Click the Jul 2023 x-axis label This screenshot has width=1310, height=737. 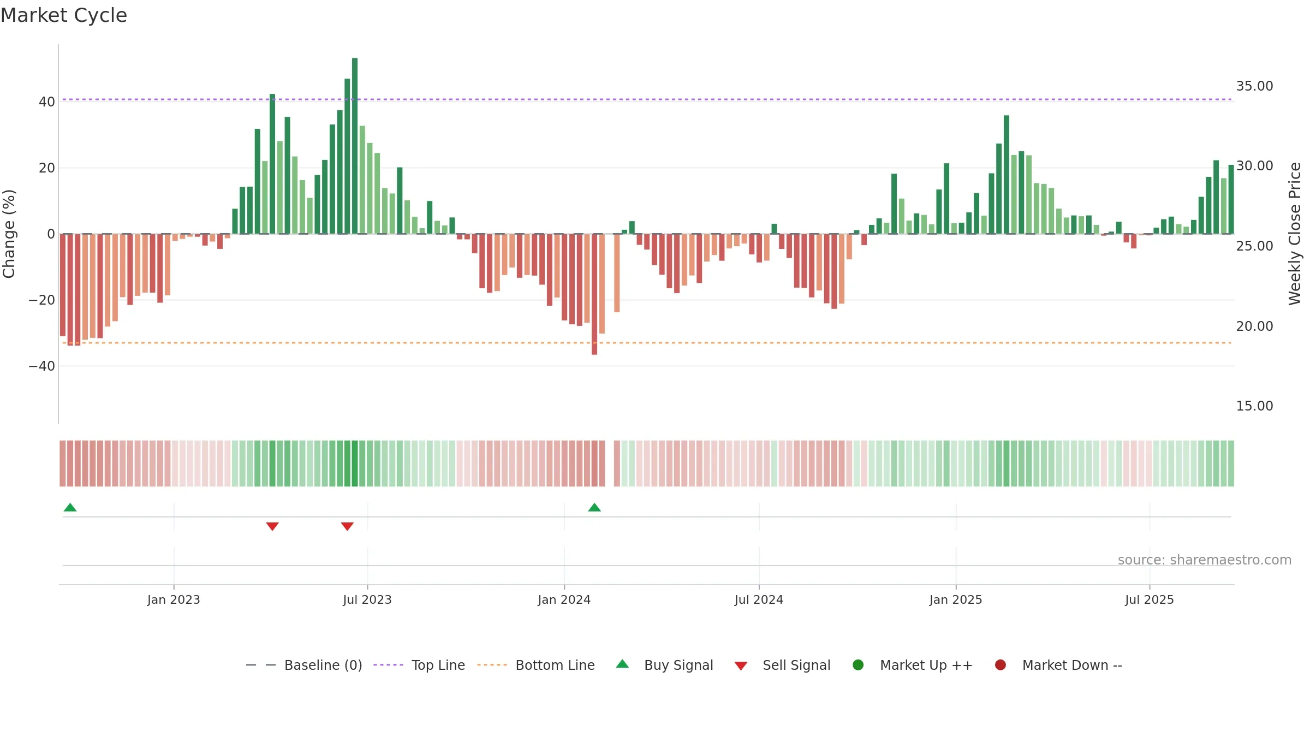[367, 599]
